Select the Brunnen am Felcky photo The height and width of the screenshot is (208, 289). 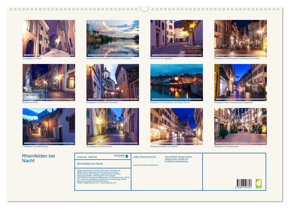tap(49, 82)
